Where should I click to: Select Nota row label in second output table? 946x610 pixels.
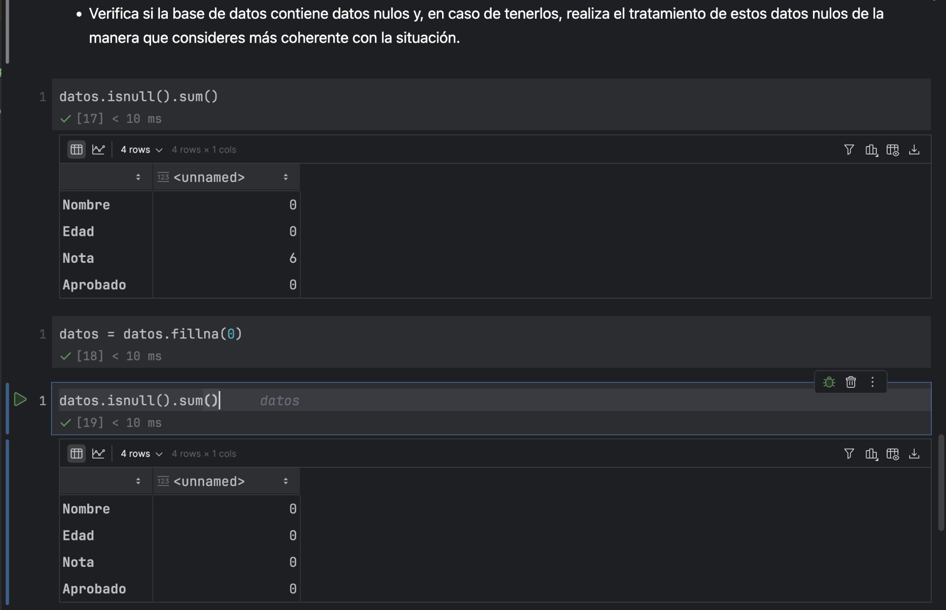78,562
